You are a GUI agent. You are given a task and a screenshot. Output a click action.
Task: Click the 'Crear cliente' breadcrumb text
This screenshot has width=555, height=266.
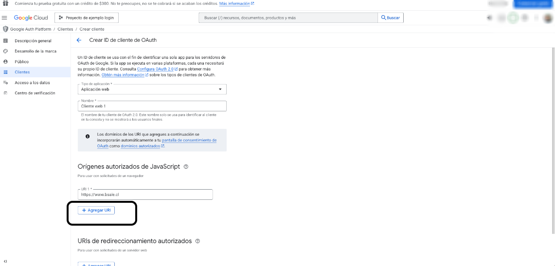[91, 29]
